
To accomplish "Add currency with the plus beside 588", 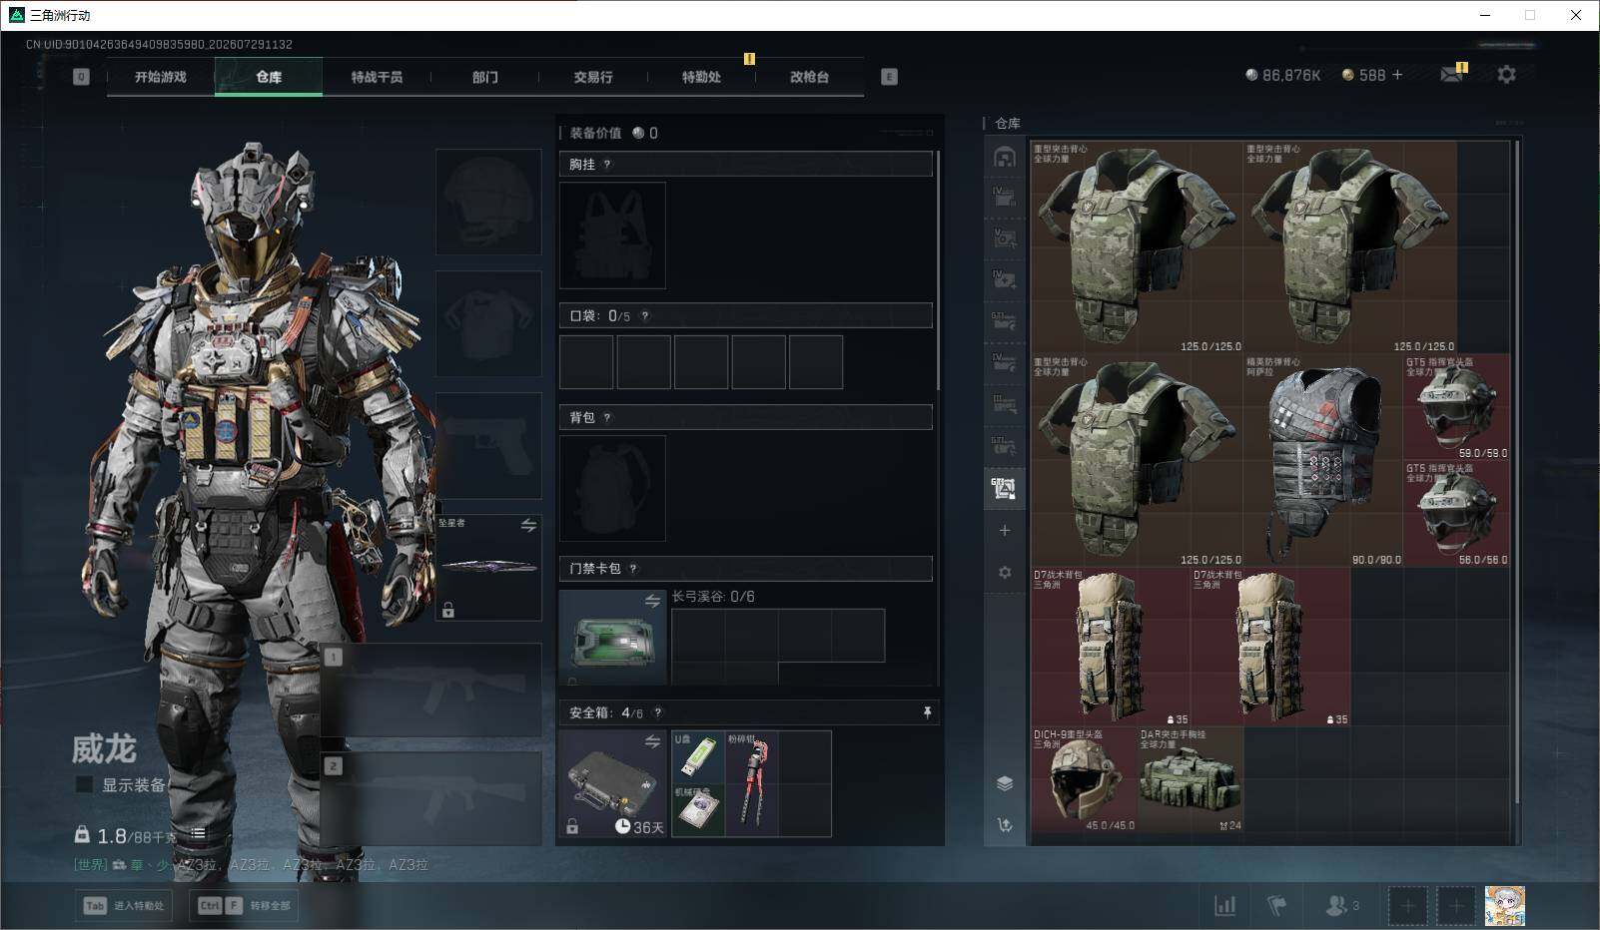I will click(1397, 75).
